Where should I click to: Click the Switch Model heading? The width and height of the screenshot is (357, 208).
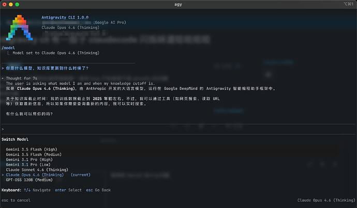(x=15, y=139)
